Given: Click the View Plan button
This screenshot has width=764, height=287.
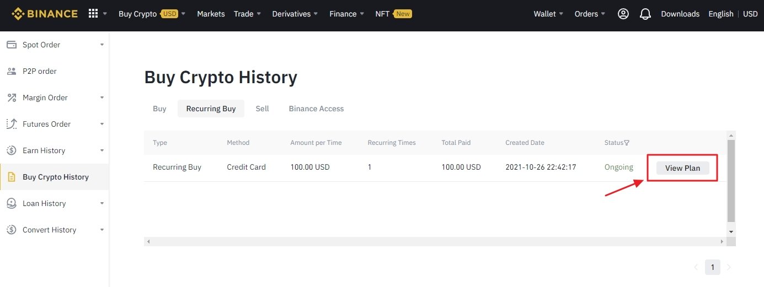Looking at the screenshot, I should pos(682,168).
